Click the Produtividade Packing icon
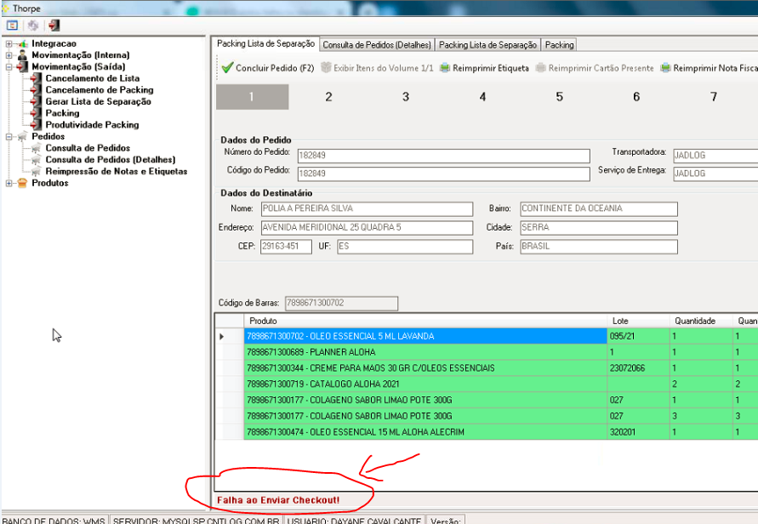The height and width of the screenshot is (524, 758). click(x=36, y=125)
